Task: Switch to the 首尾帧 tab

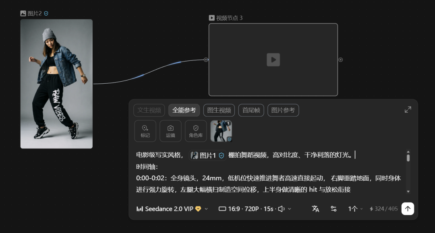Action: point(251,110)
